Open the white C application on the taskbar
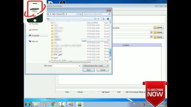This screenshot has width=191, height=107. tap(62, 104)
